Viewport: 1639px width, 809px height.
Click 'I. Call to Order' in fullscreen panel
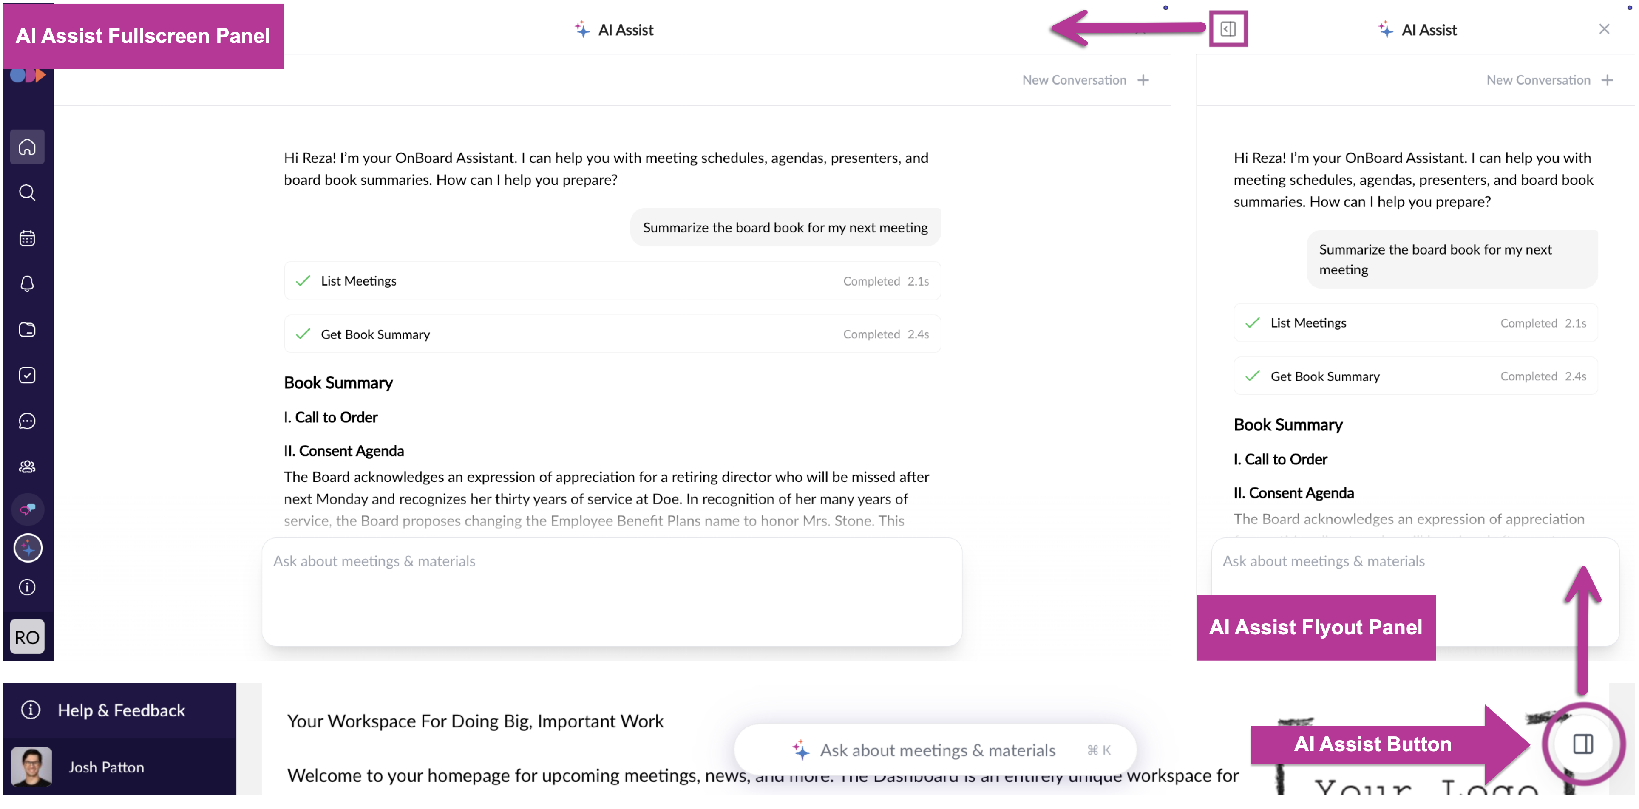[x=330, y=417]
